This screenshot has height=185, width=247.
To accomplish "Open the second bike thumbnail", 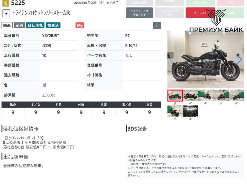I will pos(190,95).
